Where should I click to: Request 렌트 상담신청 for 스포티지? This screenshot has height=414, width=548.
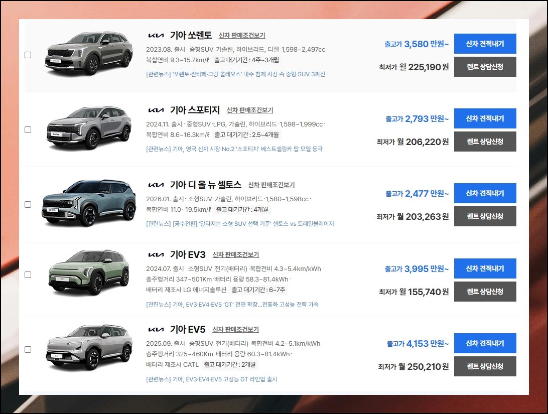pos(485,142)
